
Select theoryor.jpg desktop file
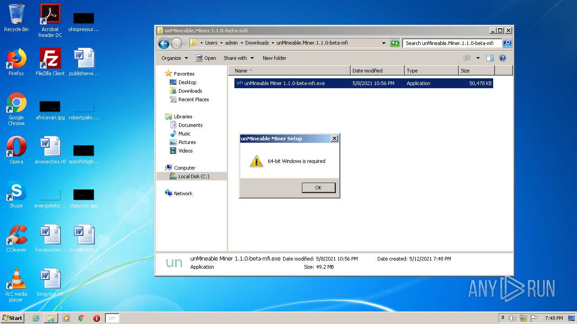(x=84, y=198)
